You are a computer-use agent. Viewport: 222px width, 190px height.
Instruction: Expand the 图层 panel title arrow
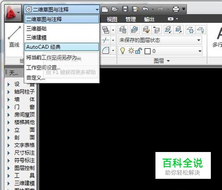(x=168, y=61)
